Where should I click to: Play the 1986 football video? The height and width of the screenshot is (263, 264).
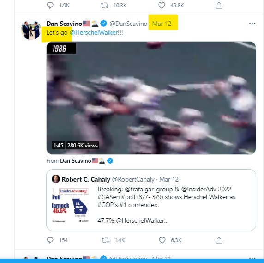(x=151, y=98)
